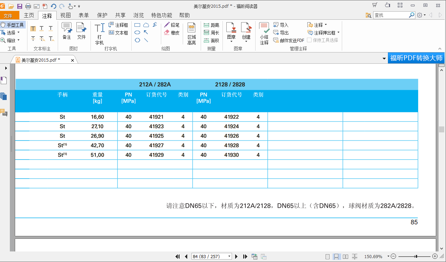Choose the Cloud drawing shape
The height and width of the screenshot is (262, 446).
146,25
